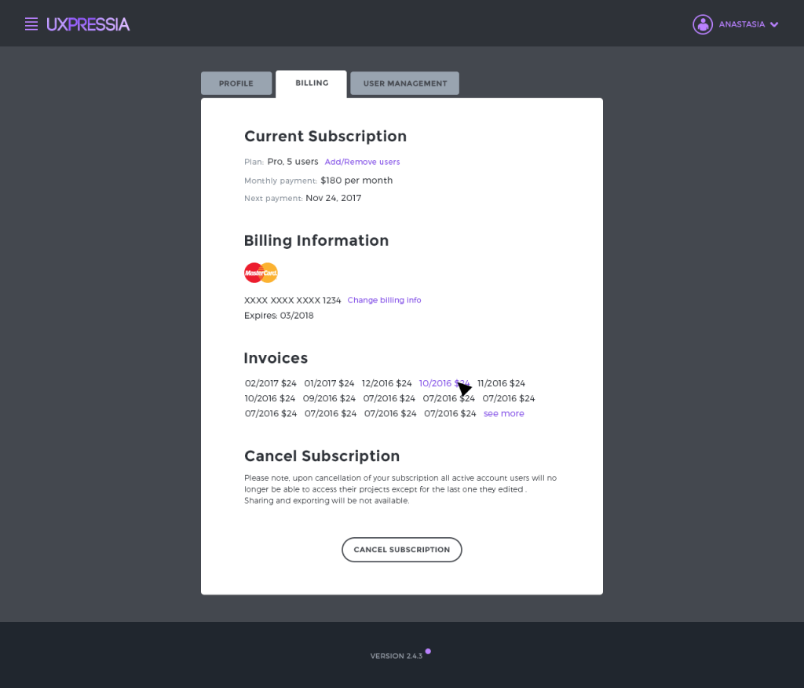Click the purple dot next to version
The image size is (804, 688).
(x=428, y=651)
